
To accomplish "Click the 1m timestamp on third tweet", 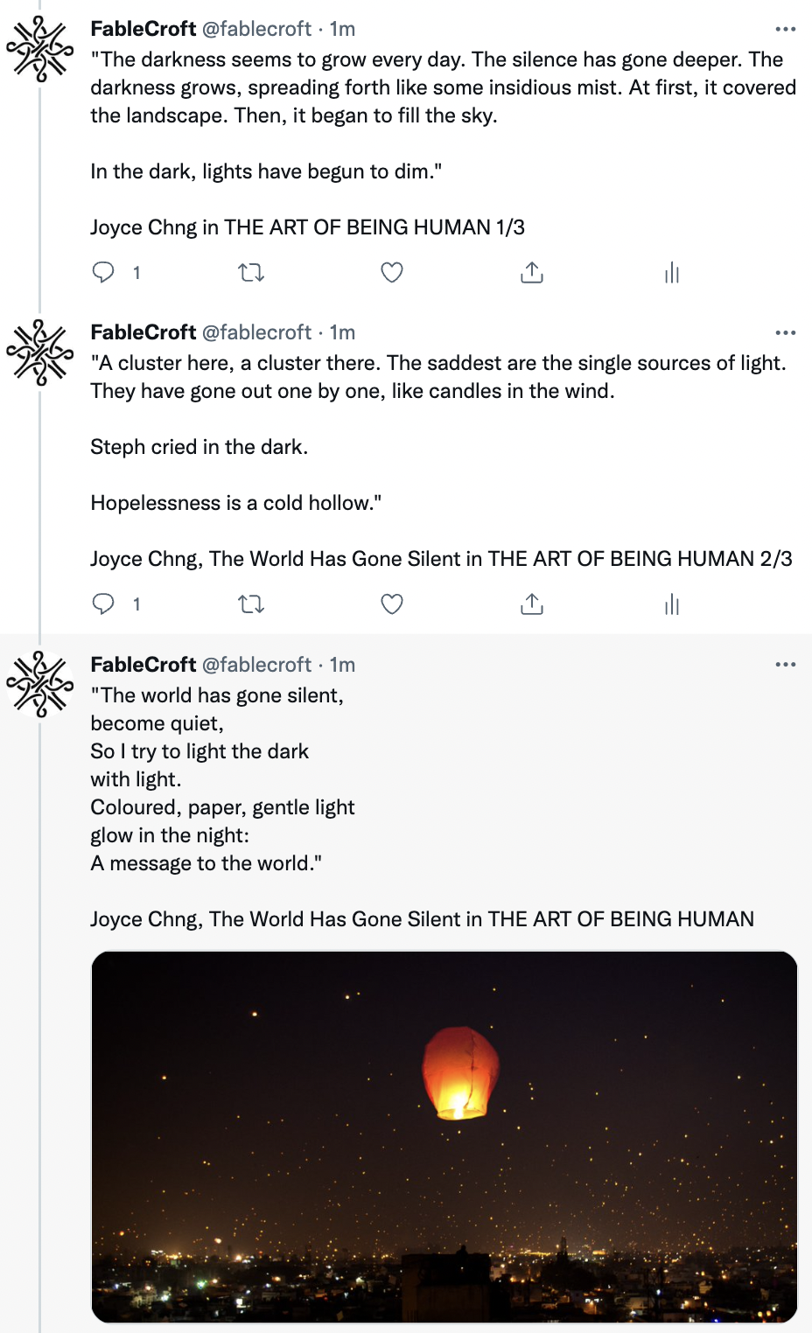I will pos(342,665).
